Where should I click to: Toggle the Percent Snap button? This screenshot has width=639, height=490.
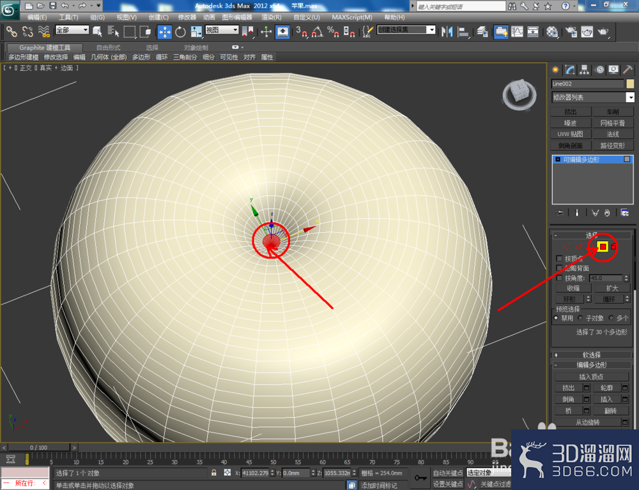click(x=333, y=32)
